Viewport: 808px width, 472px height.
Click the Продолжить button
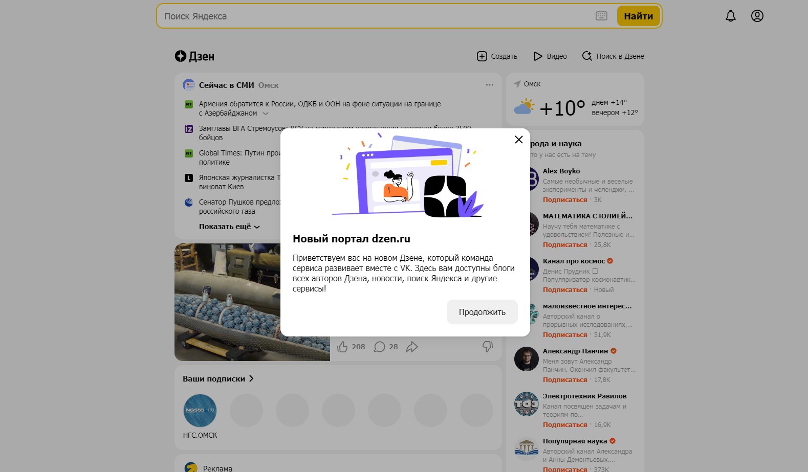482,312
